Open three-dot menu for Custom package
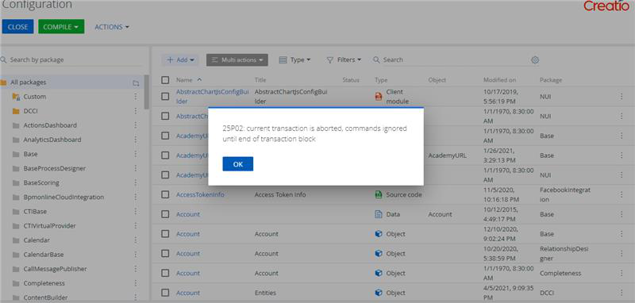 136,97
